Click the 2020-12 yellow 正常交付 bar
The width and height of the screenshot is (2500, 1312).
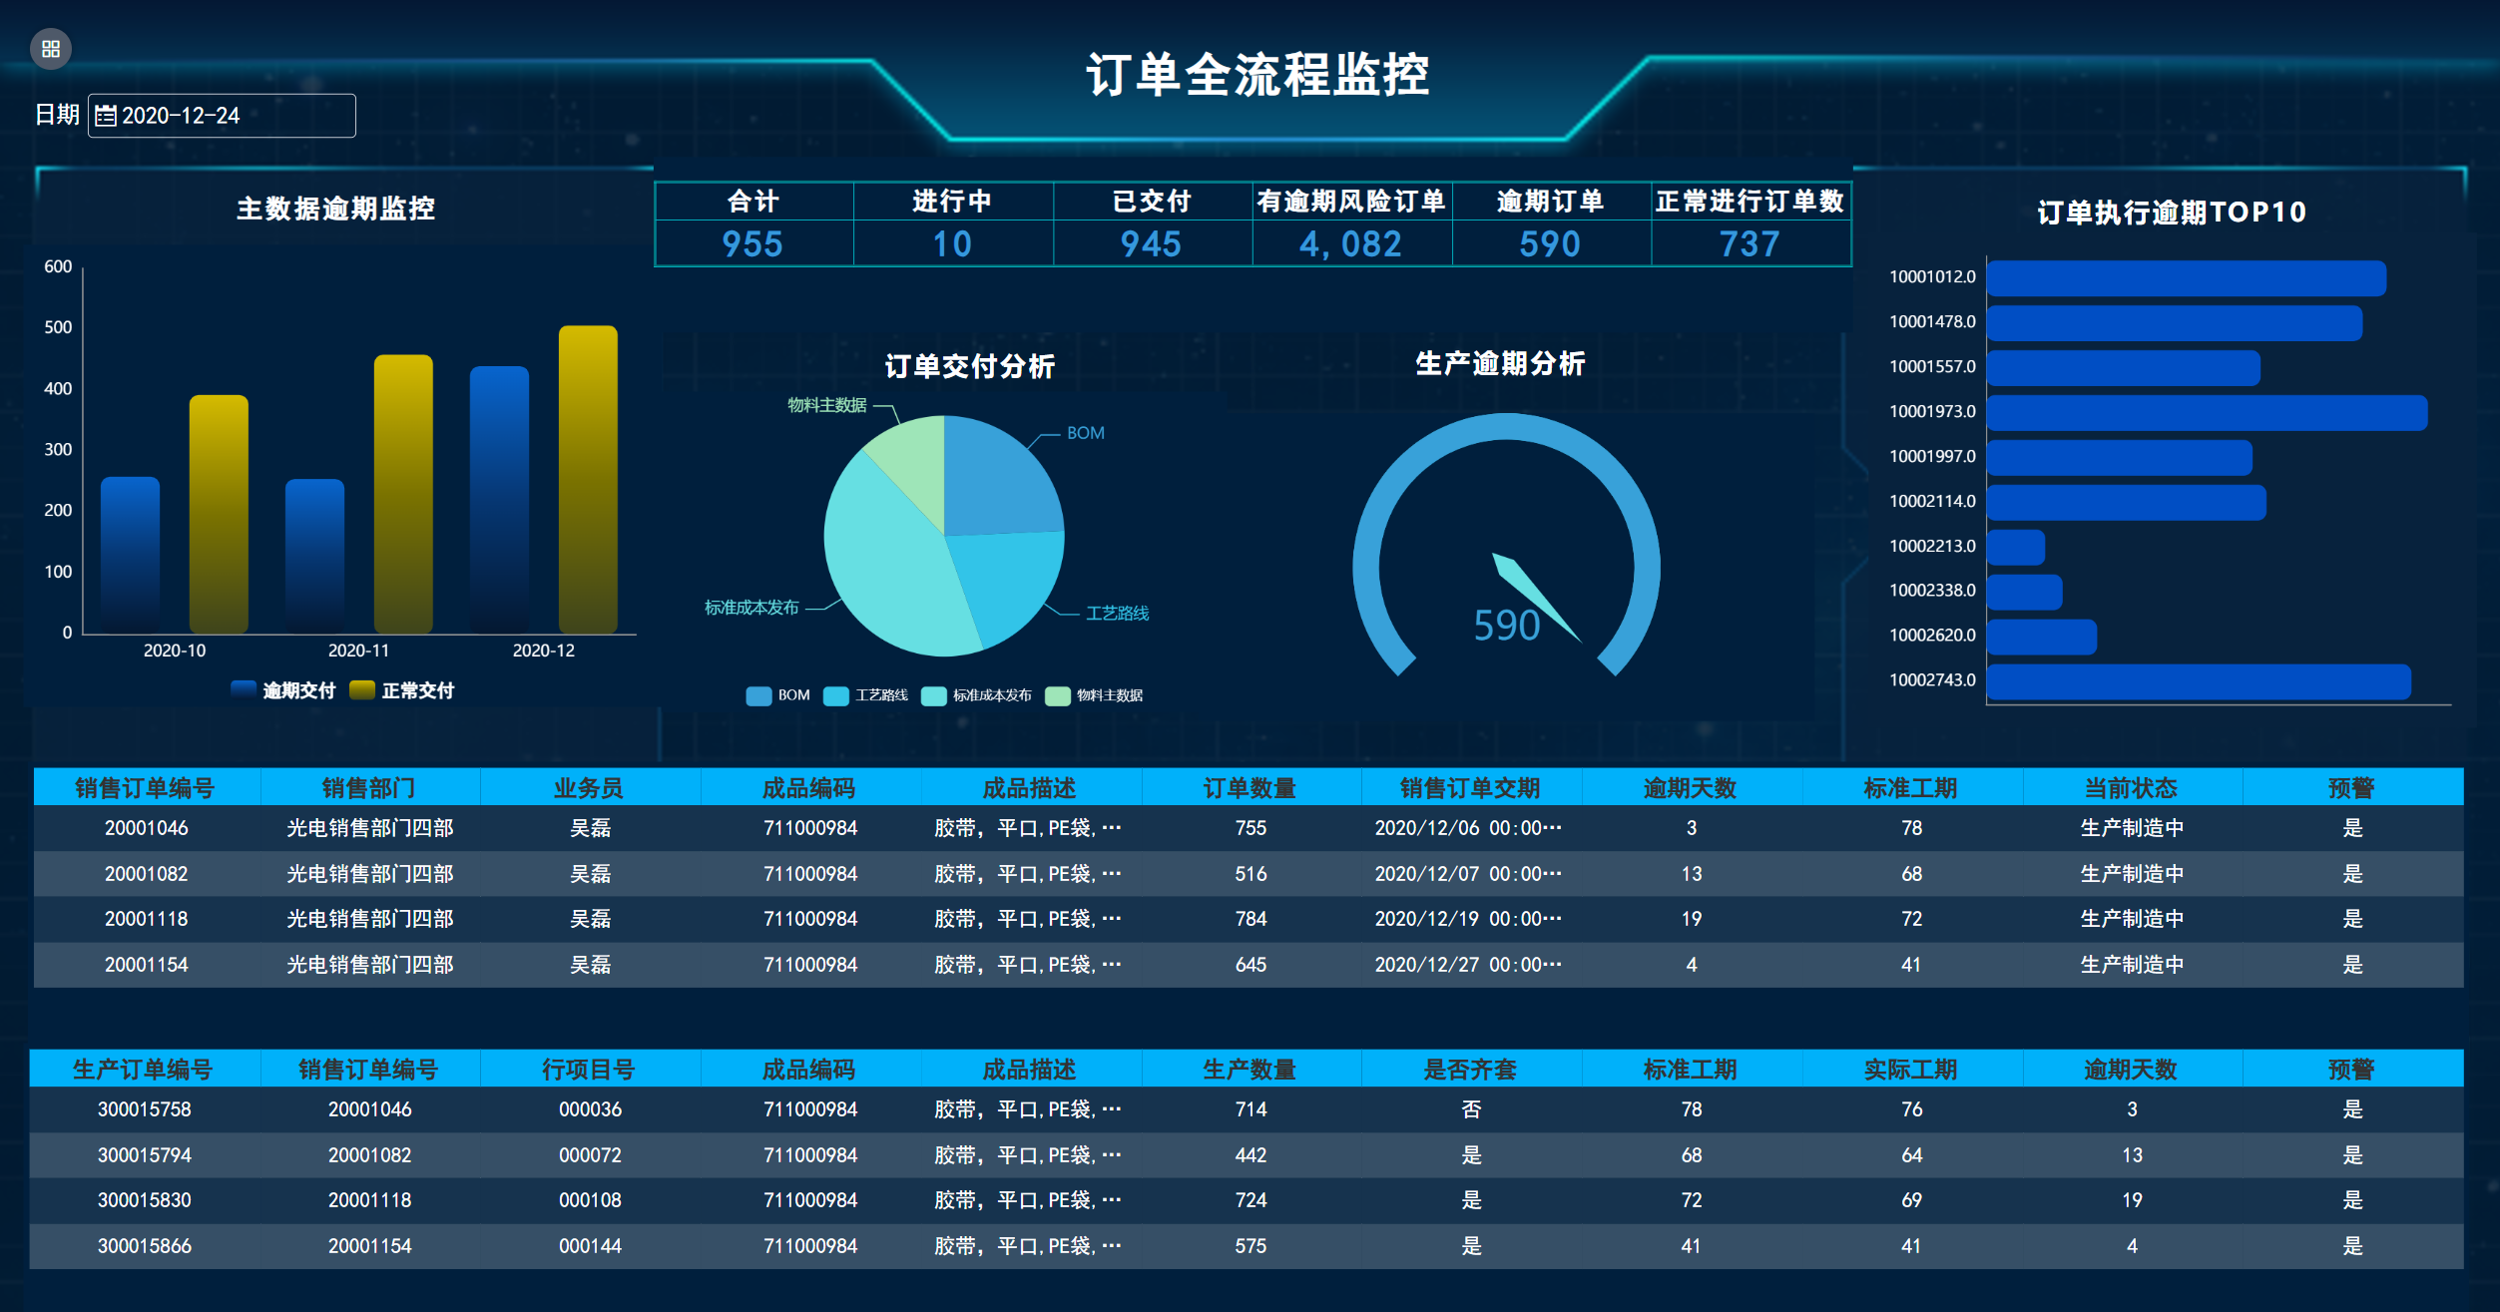tap(588, 480)
